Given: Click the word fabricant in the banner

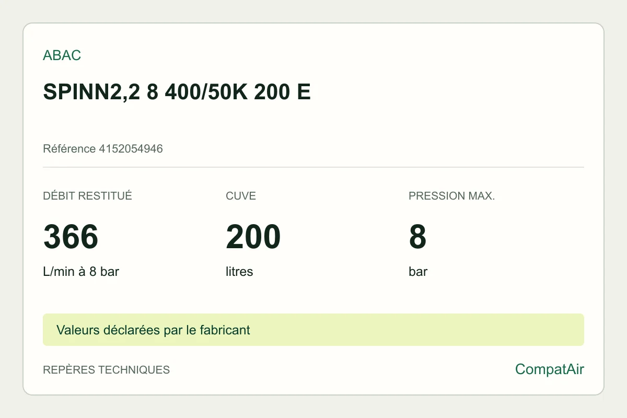Looking at the screenshot, I should pyautogui.click(x=225, y=330).
